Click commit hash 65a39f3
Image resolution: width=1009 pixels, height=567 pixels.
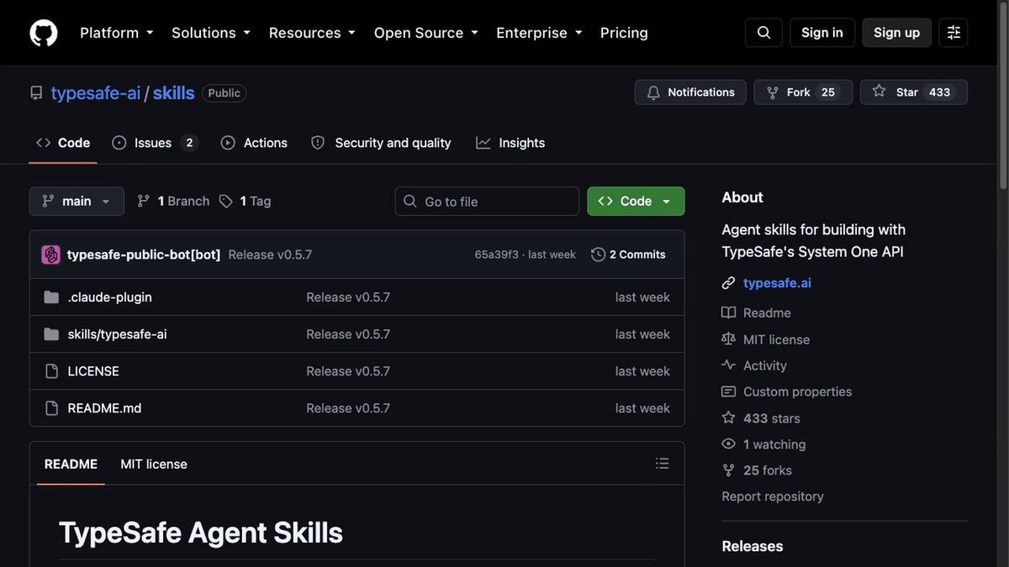coord(497,255)
